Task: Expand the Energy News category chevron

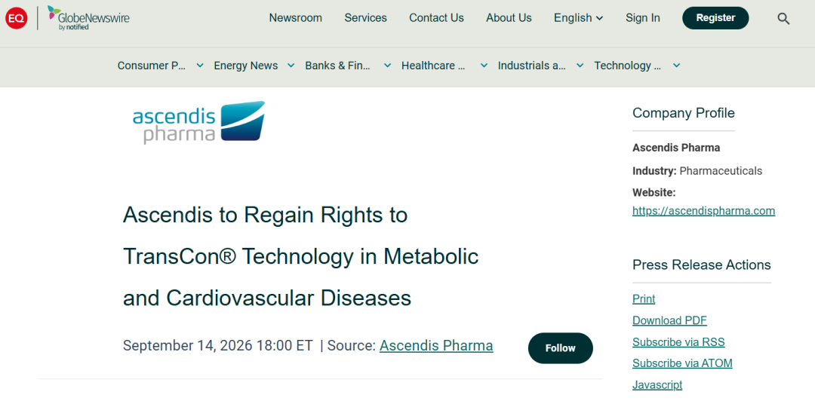Action: tap(291, 66)
